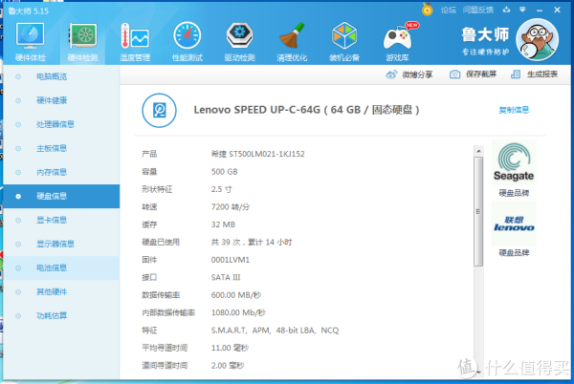
Task: Click the 鲁大师 avatar portrait
Action: click(x=537, y=39)
